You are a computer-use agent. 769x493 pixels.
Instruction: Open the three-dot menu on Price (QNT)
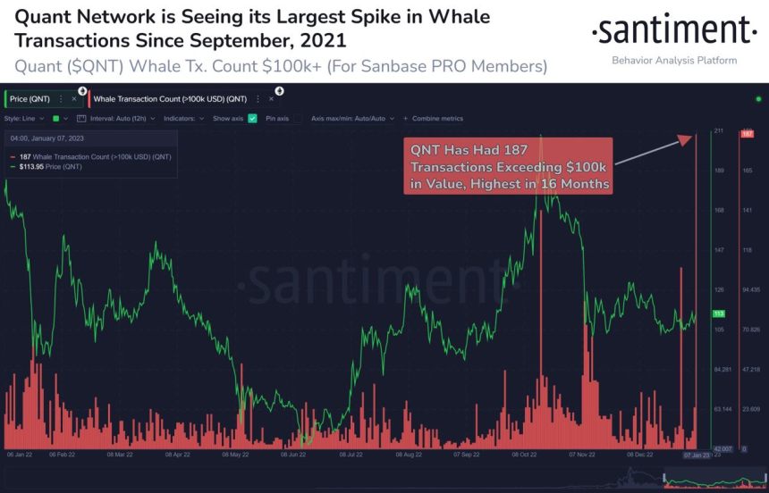(x=61, y=99)
